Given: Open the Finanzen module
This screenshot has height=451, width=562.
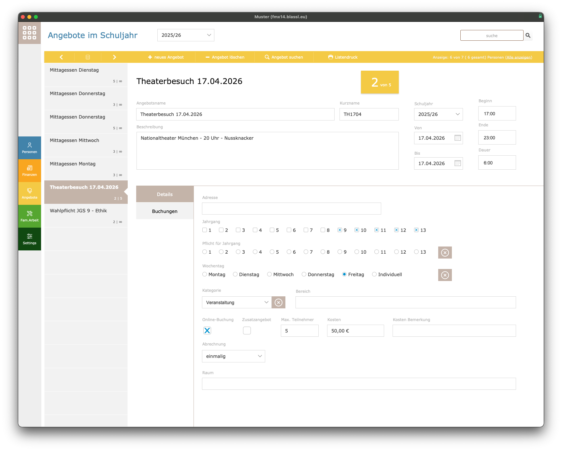Looking at the screenshot, I should [30, 171].
